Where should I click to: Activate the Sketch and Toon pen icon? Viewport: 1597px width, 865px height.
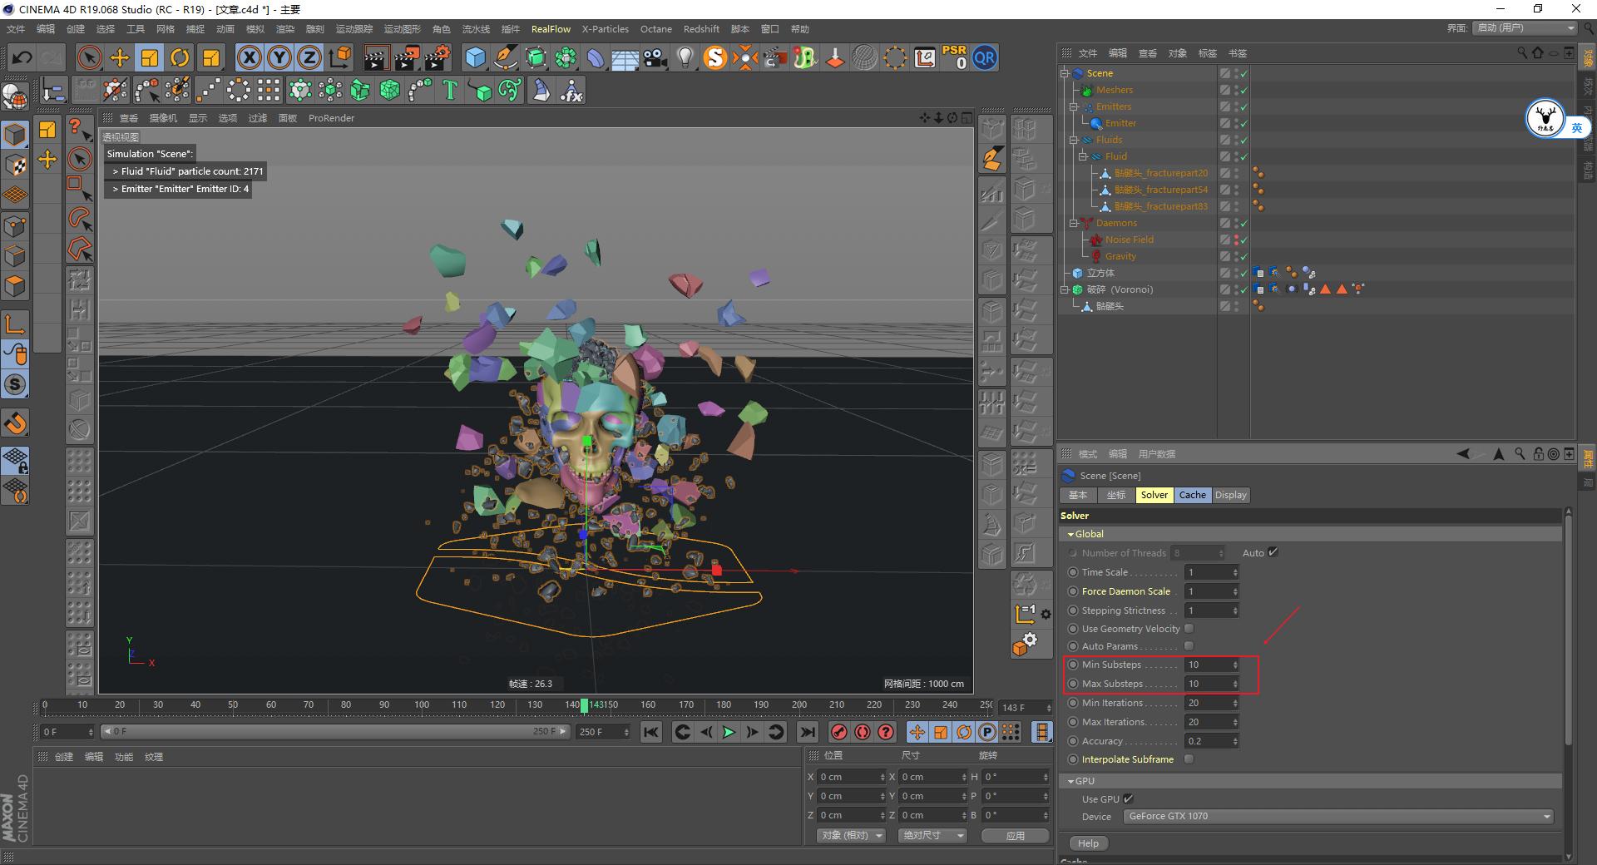pyautogui.click(x=505, y=57)
